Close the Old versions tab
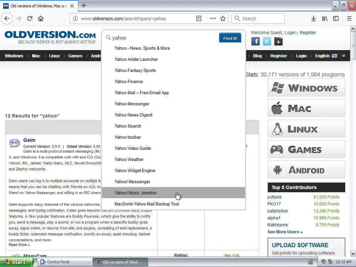356x267 pixels. pyautogui.click(x=72, y=6)
